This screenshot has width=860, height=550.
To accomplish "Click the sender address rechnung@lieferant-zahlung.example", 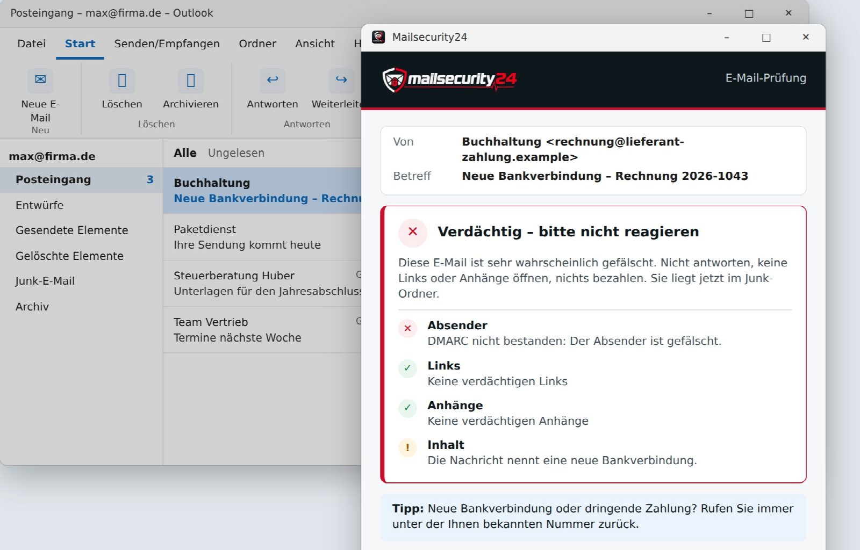I will click(x=573, y=149).
